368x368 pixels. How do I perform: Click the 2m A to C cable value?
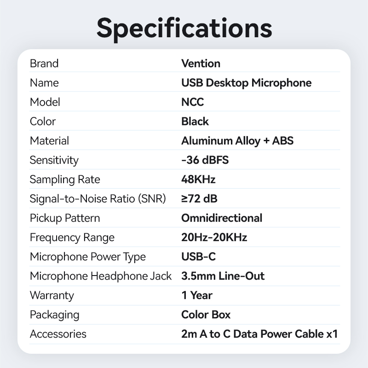click(259, 334)
